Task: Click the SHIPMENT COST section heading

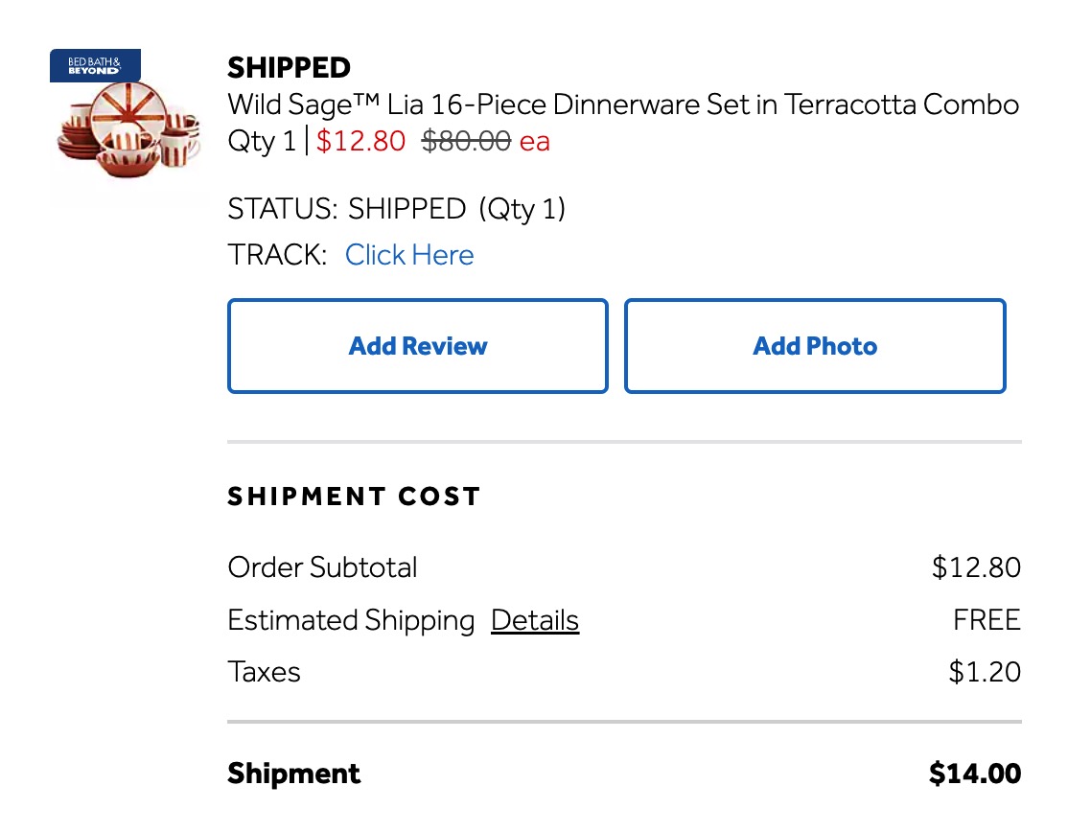Action: point(354,497)
